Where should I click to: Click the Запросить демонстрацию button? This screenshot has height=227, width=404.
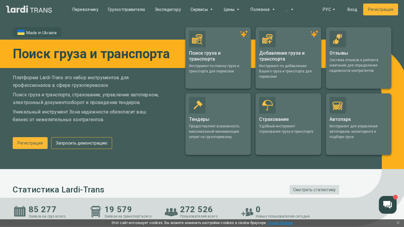[81, 143]
